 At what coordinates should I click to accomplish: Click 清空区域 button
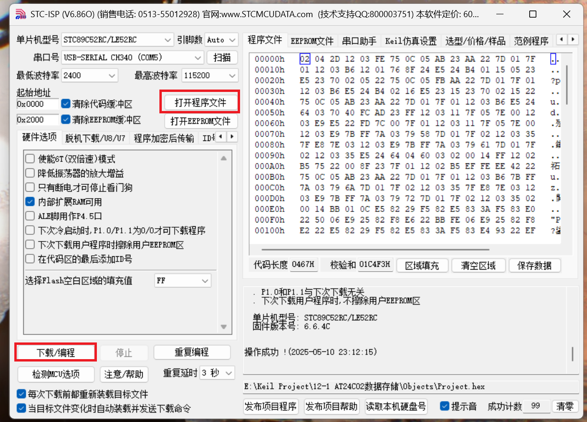click(478, 265)
